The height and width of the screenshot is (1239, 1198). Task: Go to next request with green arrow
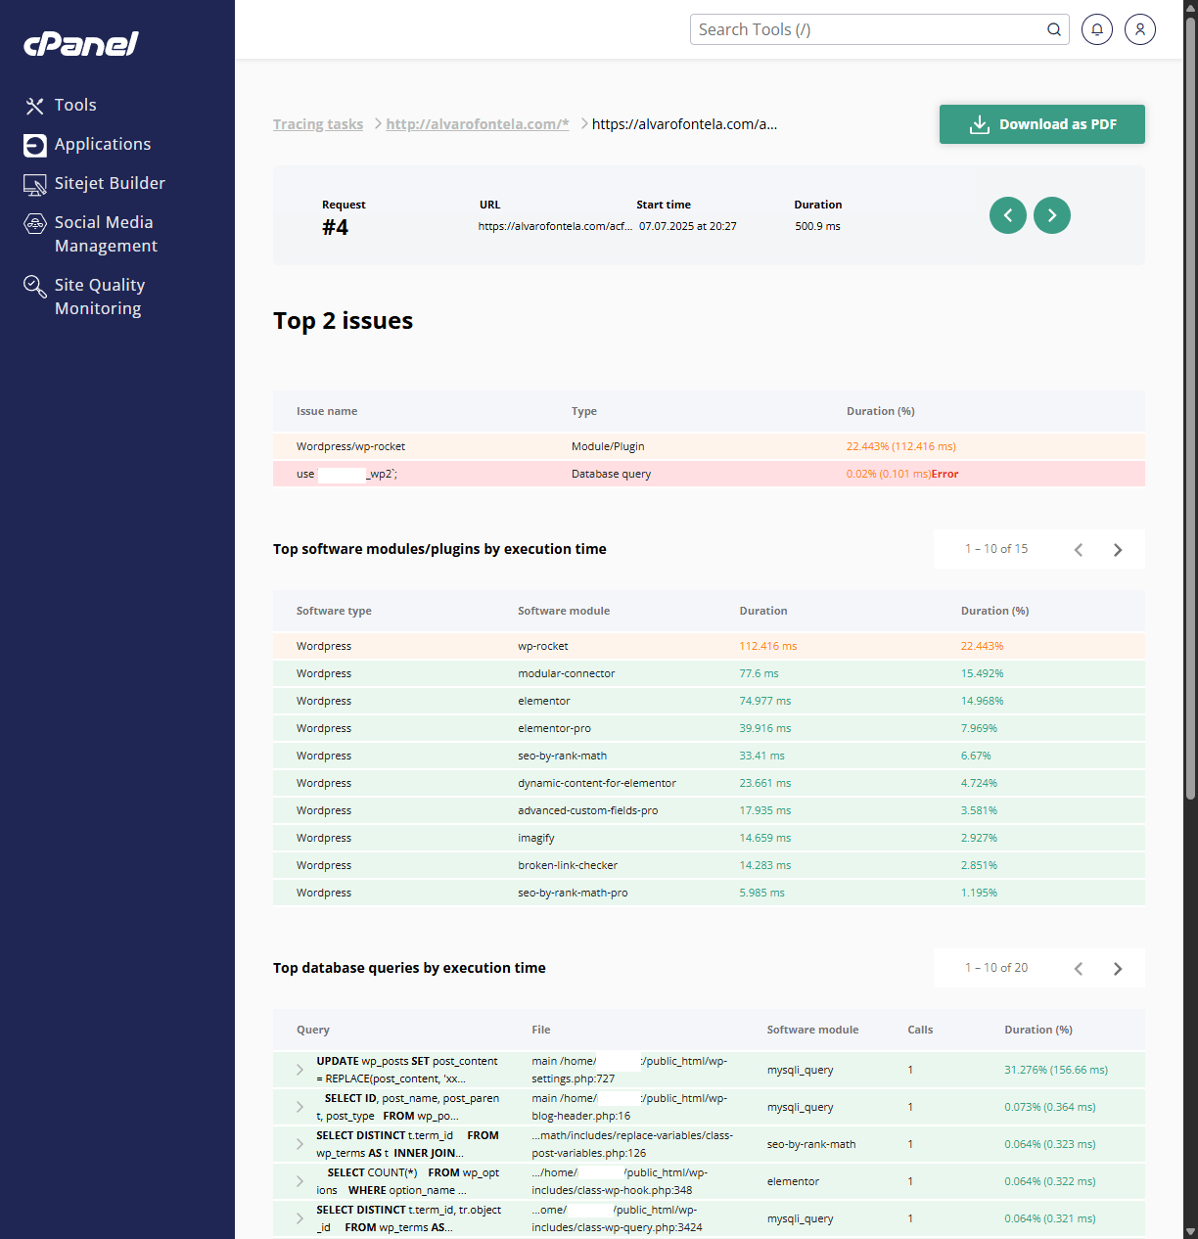pos(1052,215)
